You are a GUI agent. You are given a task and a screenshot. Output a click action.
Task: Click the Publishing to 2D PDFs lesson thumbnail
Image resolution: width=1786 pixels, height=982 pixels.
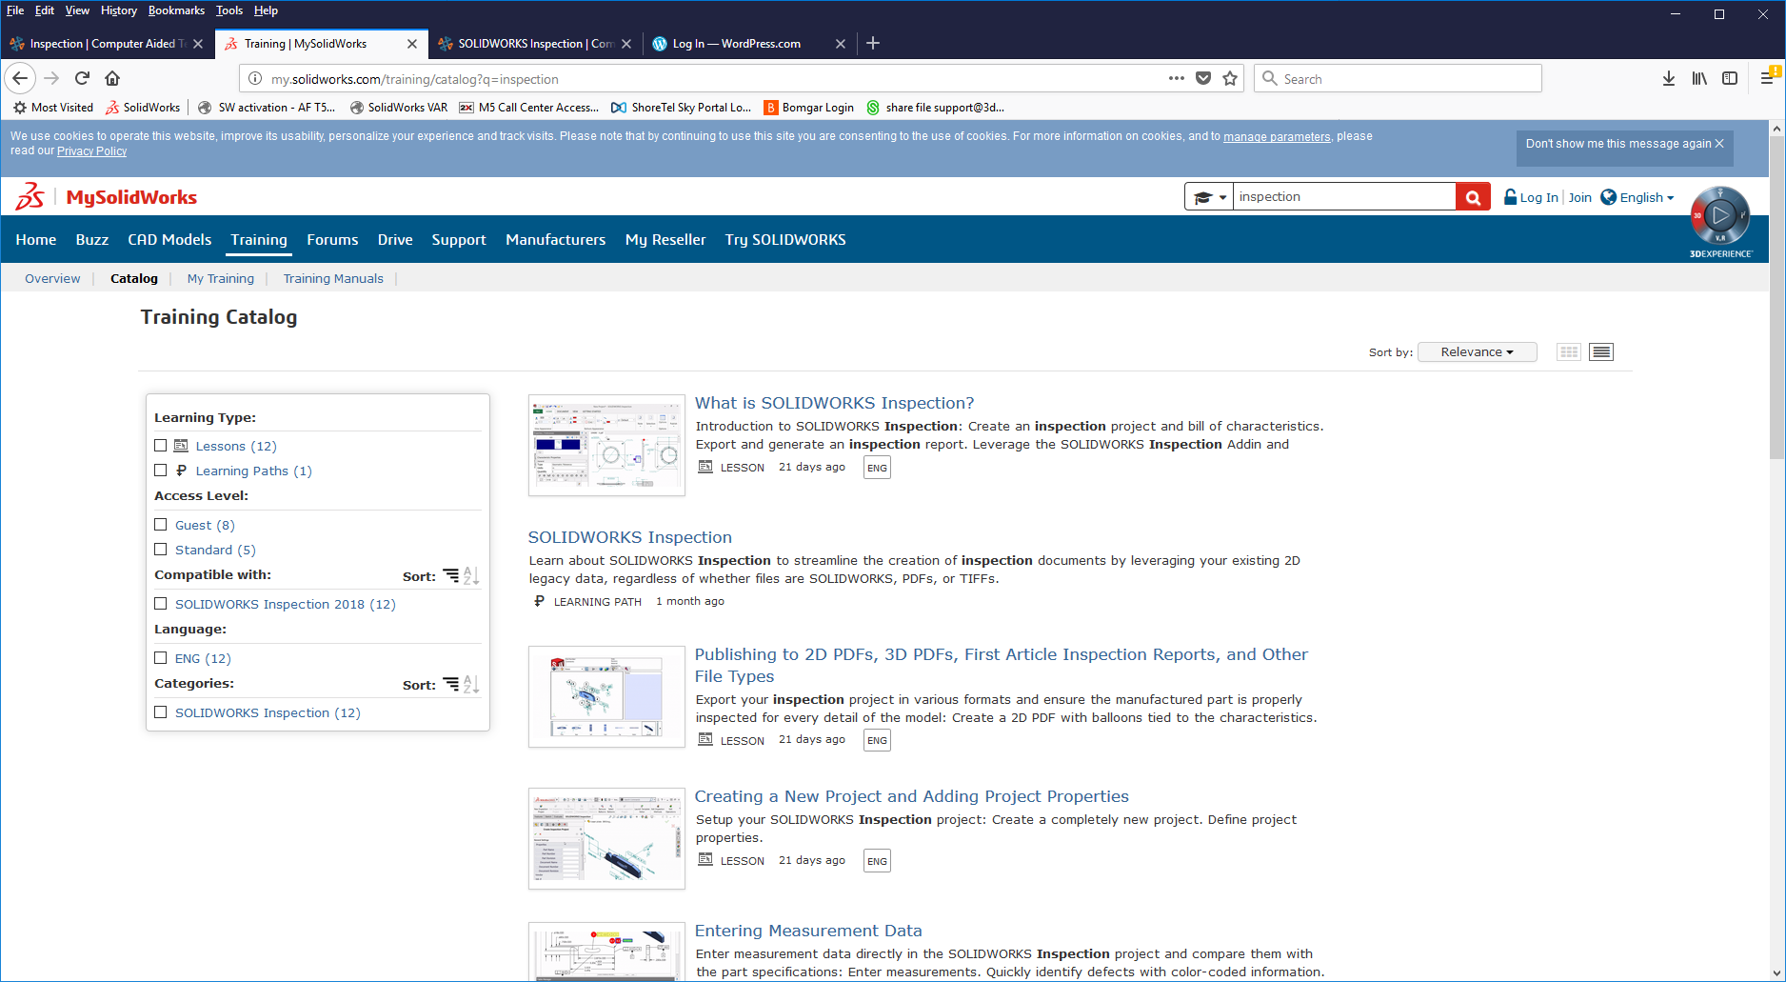606,696
